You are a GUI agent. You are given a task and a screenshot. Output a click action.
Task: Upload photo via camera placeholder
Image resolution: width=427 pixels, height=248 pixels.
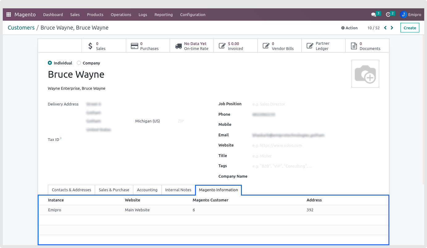(365, 74)
